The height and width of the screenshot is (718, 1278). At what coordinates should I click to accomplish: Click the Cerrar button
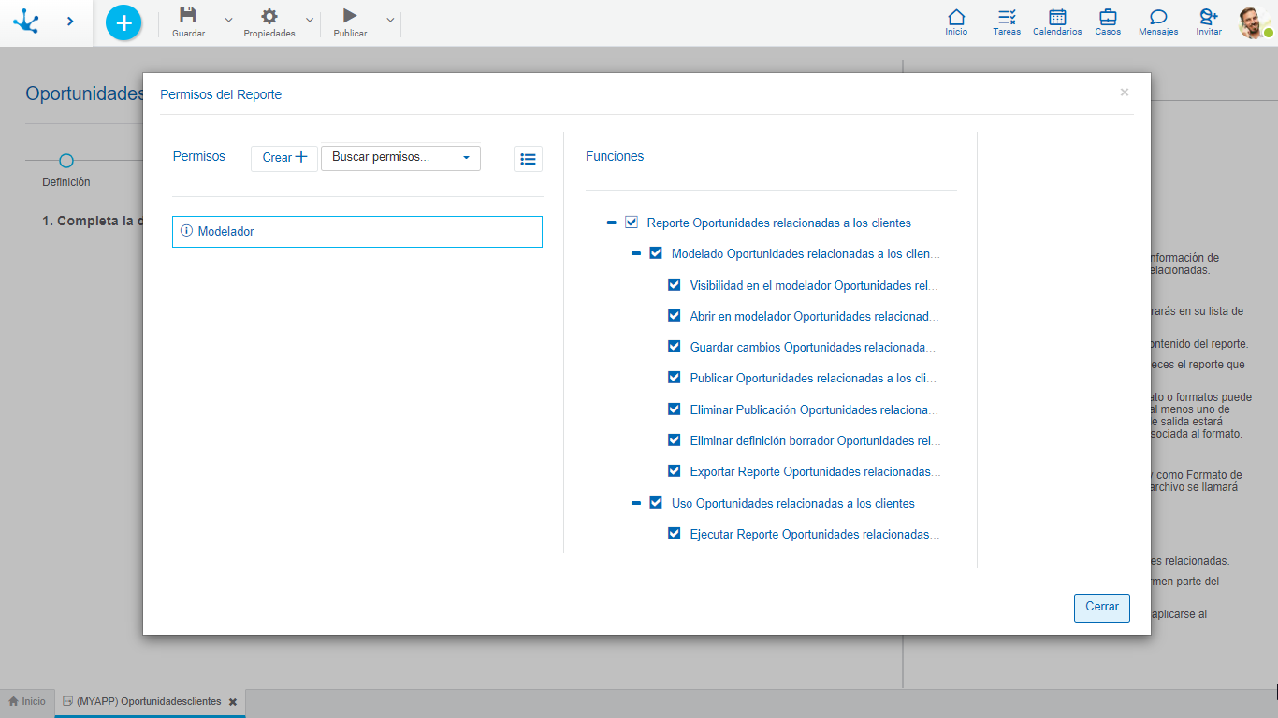1102,608
